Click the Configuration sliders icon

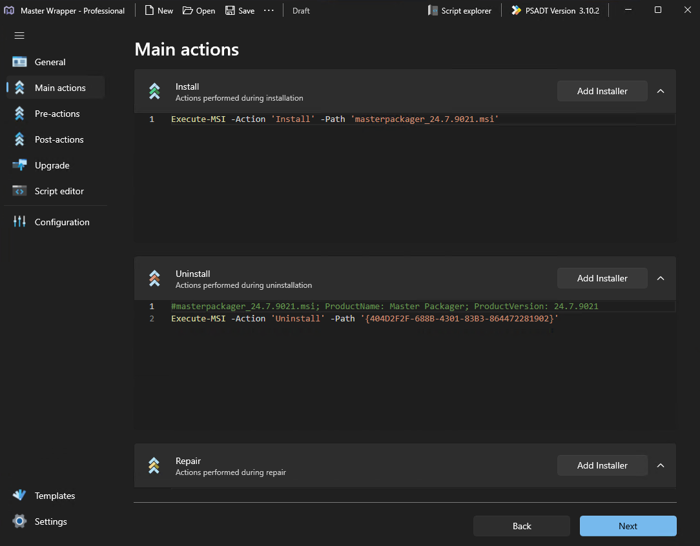19,221
